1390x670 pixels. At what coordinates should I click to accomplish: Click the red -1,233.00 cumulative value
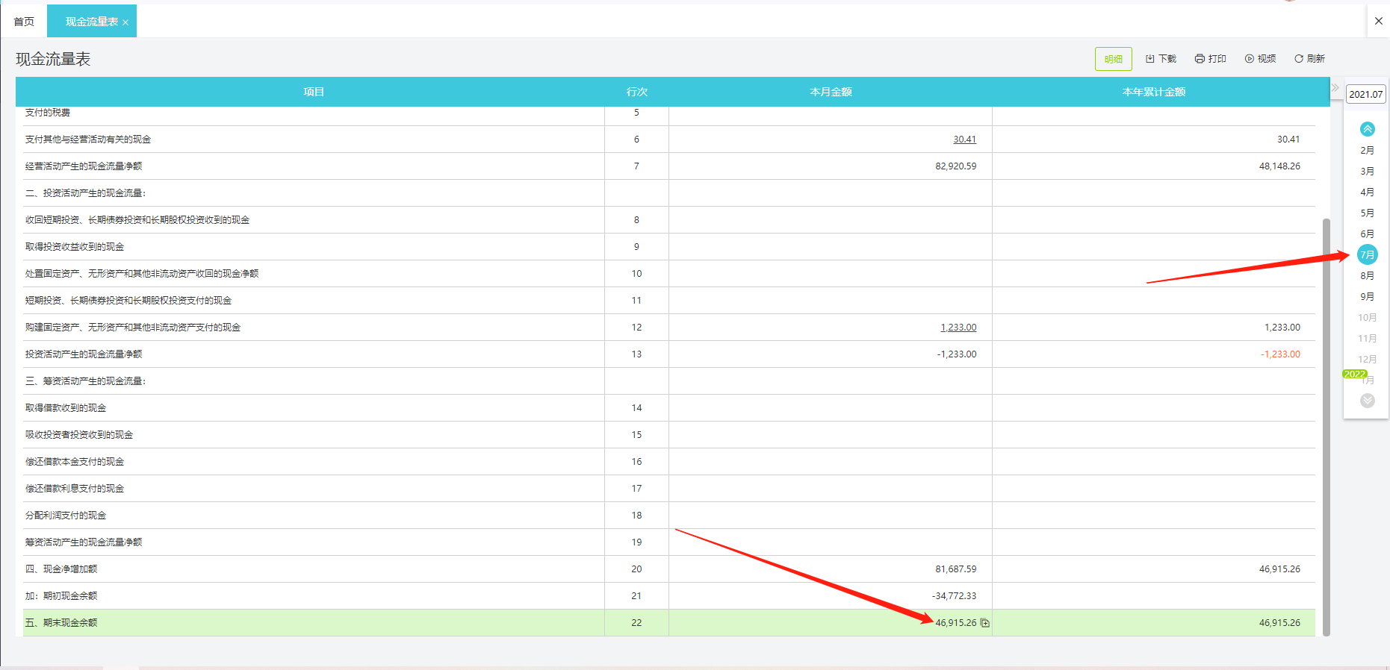[1280, 354]
